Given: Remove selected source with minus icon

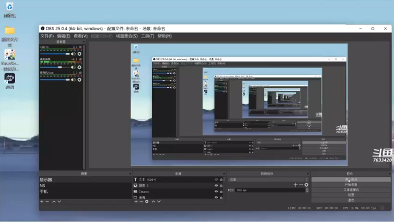Looking at the screenshot, I should tap(141, 201).
